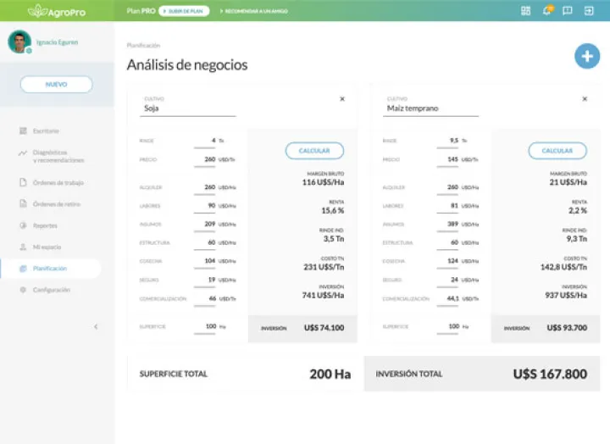The height and width of the screenshot is (444, 610).
Task: Open the chat messages icon in header
Action: point(567,11)
